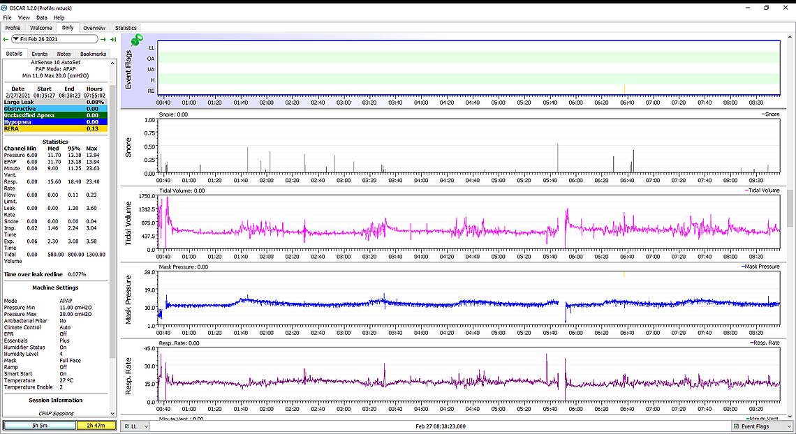Click the UA row label in Event Flags

[151, 70]
